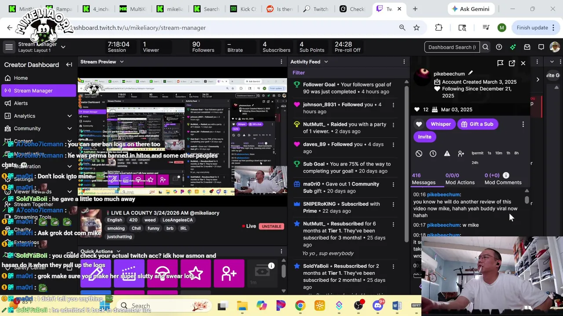Open File Explorer from the taskbar

(242, 306)
